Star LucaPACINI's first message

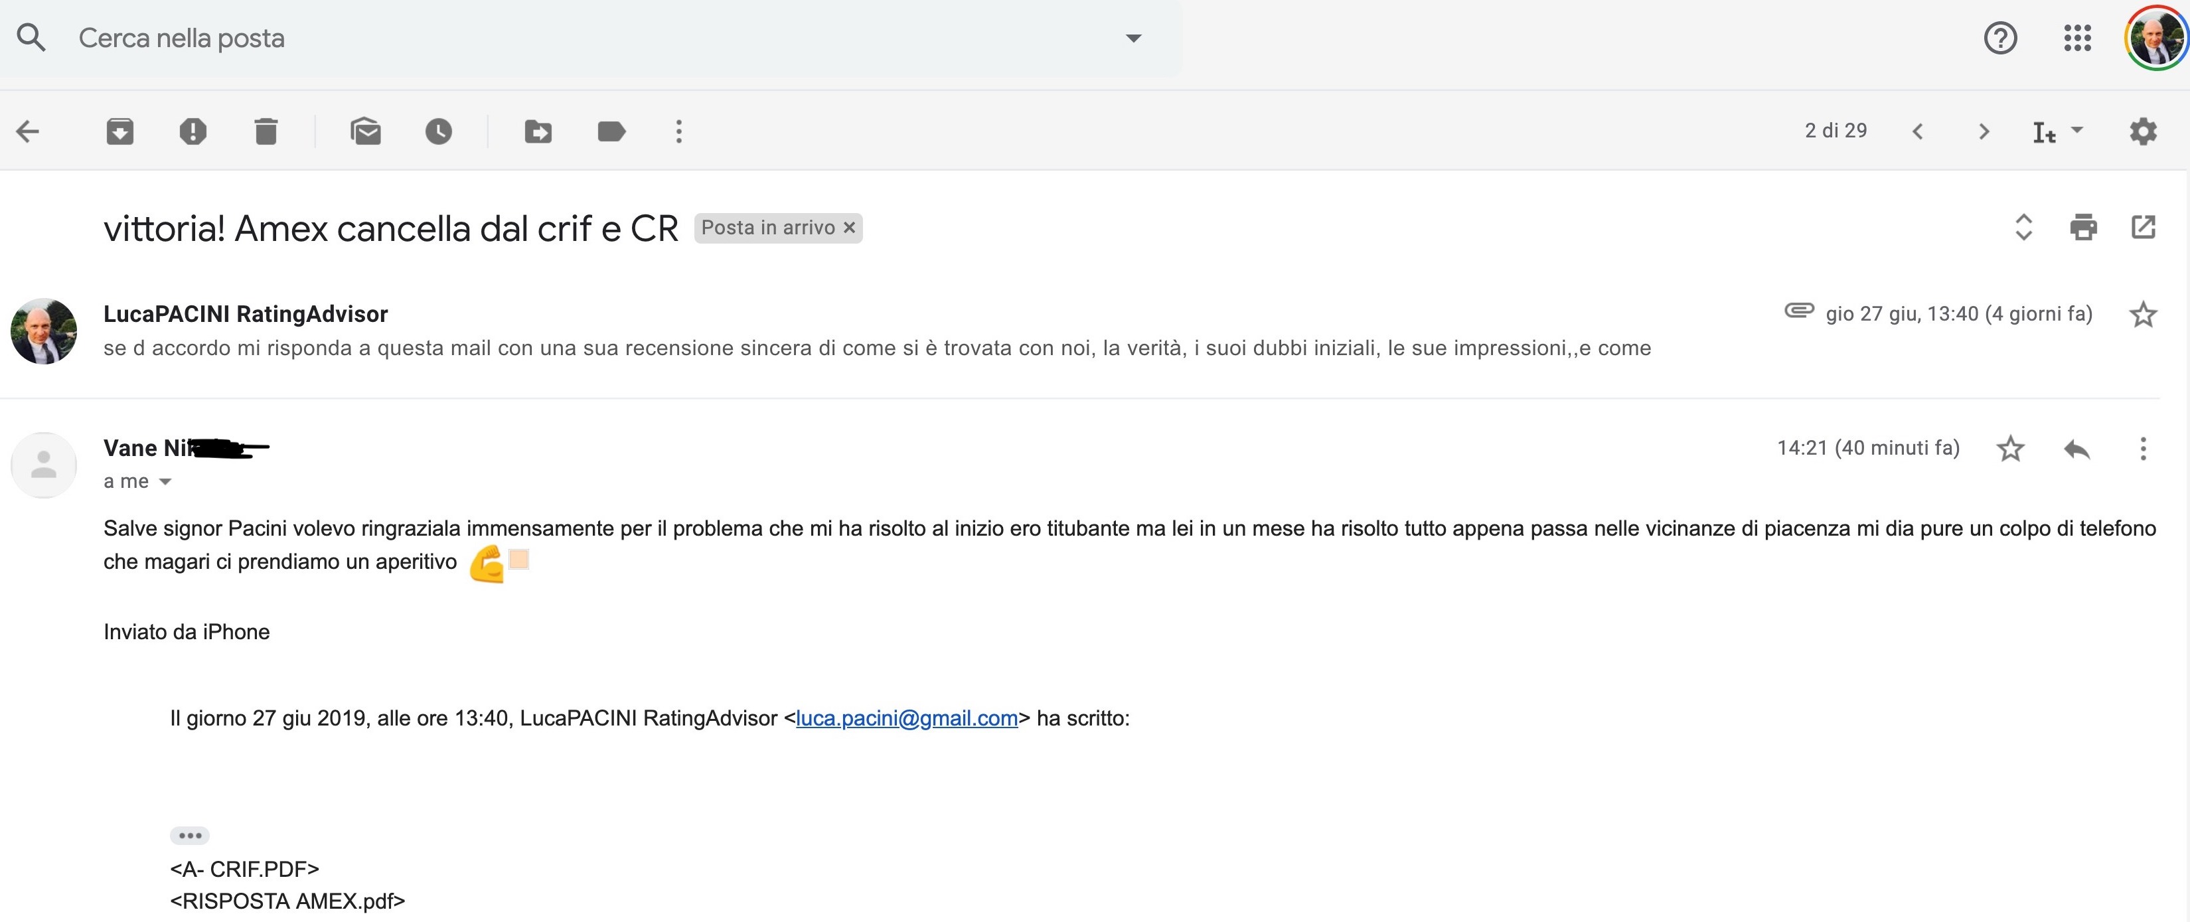pyautogui.click(x=2142, y=315)
